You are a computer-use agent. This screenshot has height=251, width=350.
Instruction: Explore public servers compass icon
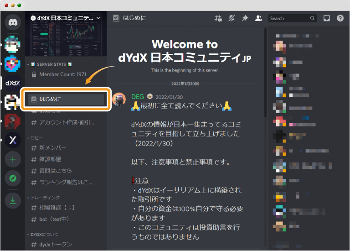13,178
